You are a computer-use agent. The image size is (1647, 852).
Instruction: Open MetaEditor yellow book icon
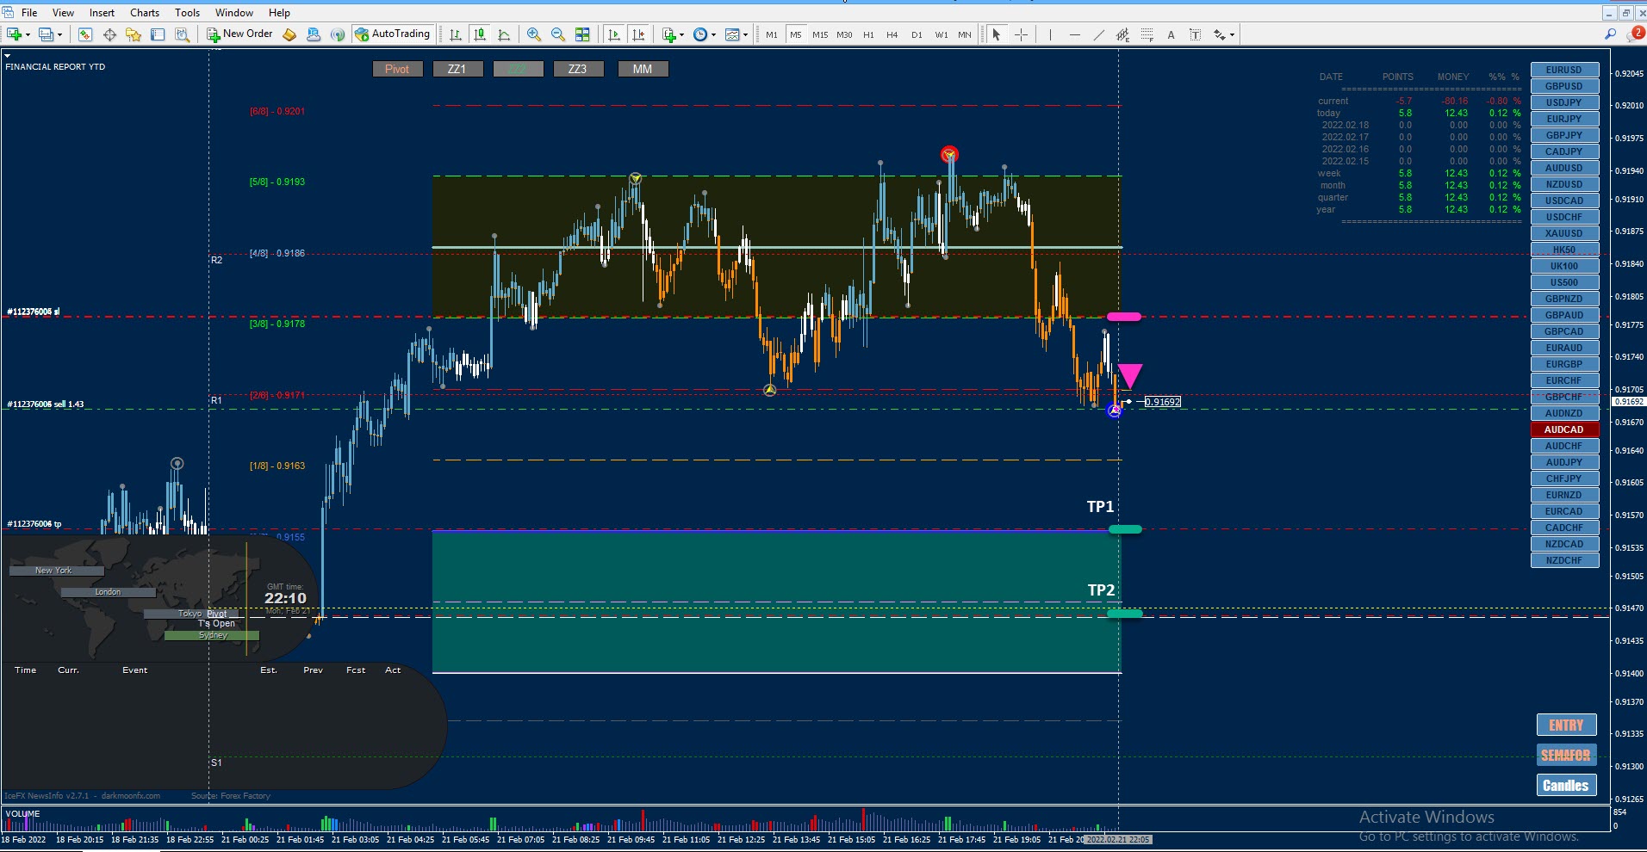(x=289, y=34)
